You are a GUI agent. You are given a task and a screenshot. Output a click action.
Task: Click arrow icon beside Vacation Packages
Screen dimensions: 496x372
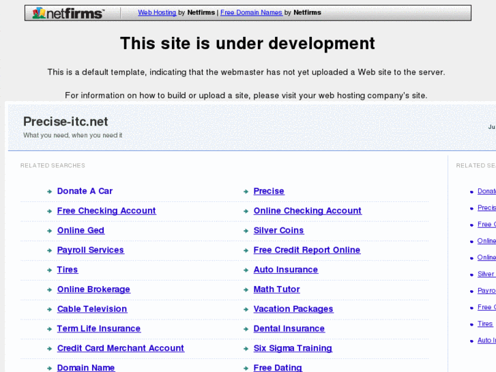(246, 309)
